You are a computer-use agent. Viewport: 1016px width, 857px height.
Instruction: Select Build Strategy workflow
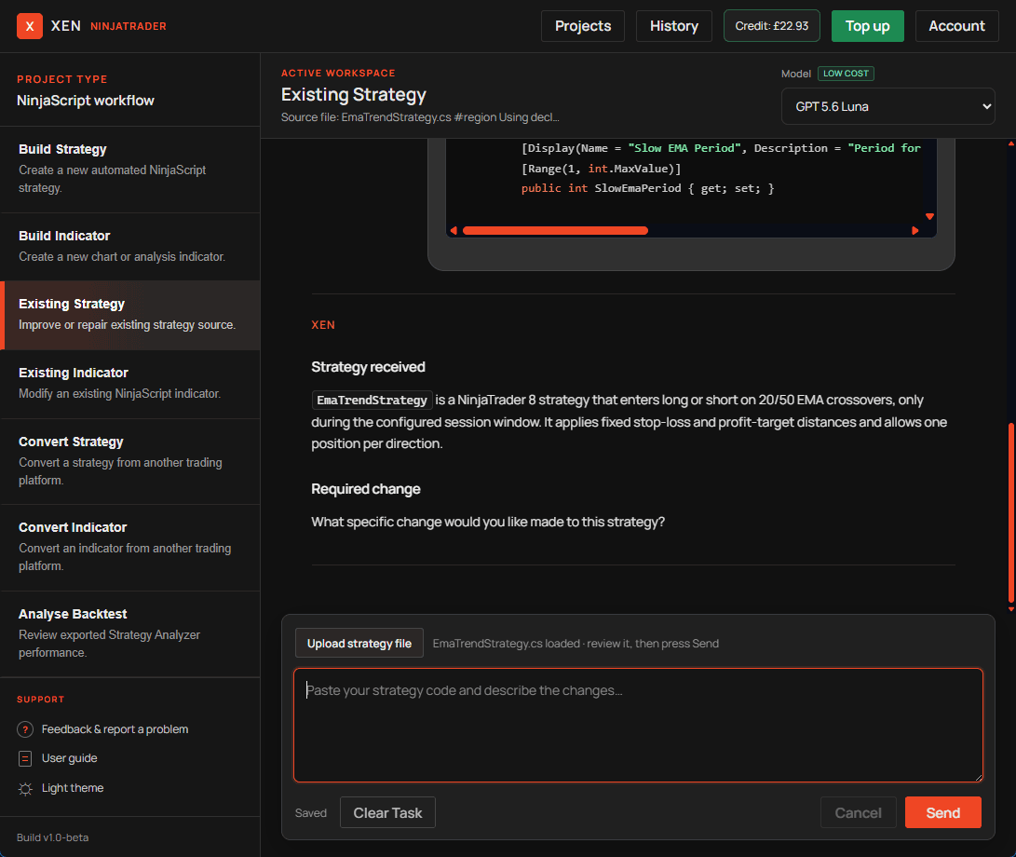130,170
